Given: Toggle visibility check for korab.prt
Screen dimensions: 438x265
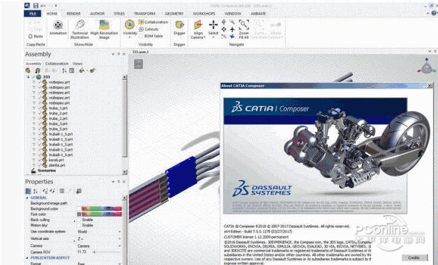Looking at the screenshot, I should click(39, 160).
